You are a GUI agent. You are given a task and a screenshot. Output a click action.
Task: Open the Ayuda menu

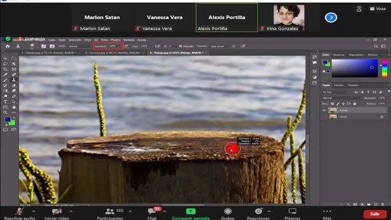pyautogui.click(x=142, y=40)
